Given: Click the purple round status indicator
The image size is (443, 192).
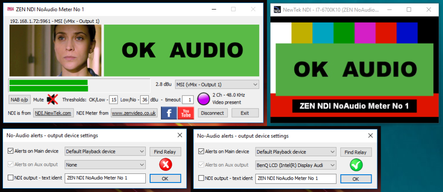Looking at the screenshot, I should click(x=203, y=99).
